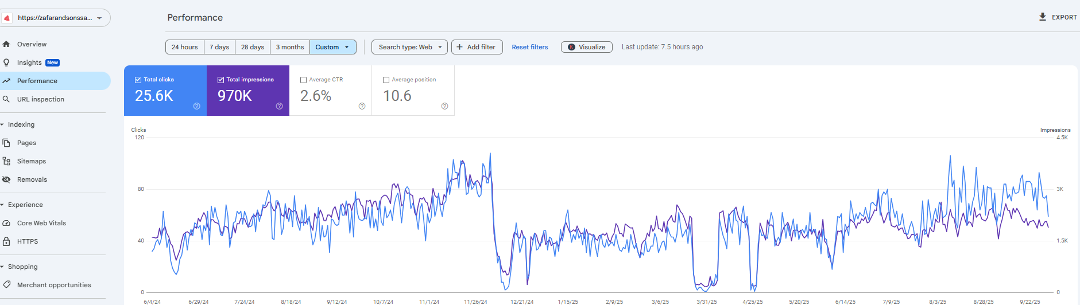Click help icon on Average position card
This screenshot has height=305, width=1080.
tap(444, 106)
